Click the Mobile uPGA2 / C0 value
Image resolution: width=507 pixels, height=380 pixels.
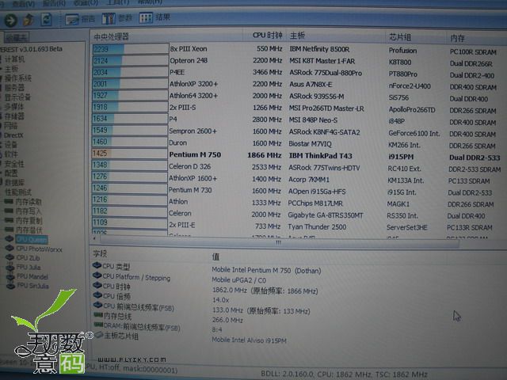(x=238, y=280)
